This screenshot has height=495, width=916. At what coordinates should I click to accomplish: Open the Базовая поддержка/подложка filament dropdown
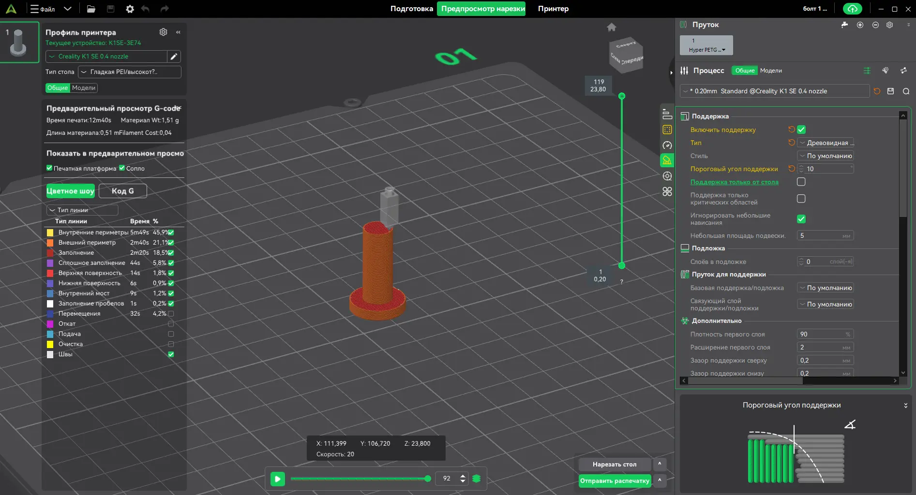(826, 288)
